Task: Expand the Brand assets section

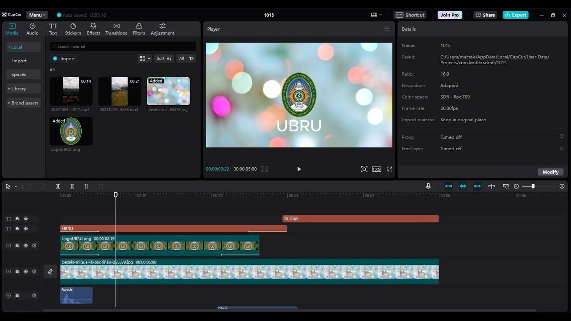Action: (x=24, y=103)
